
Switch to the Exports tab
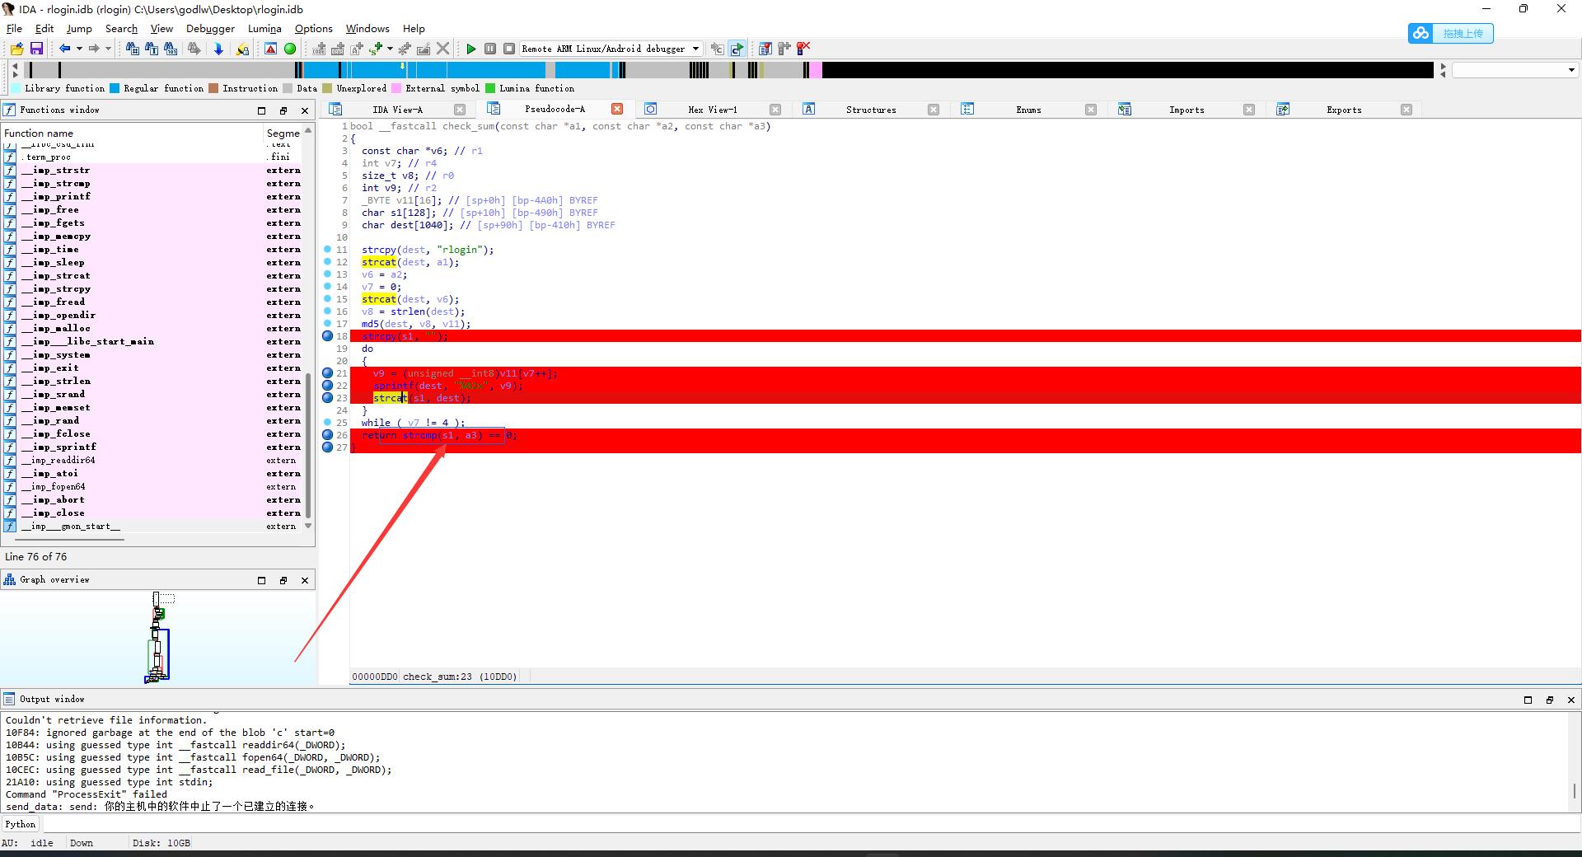coord(1343,110)
